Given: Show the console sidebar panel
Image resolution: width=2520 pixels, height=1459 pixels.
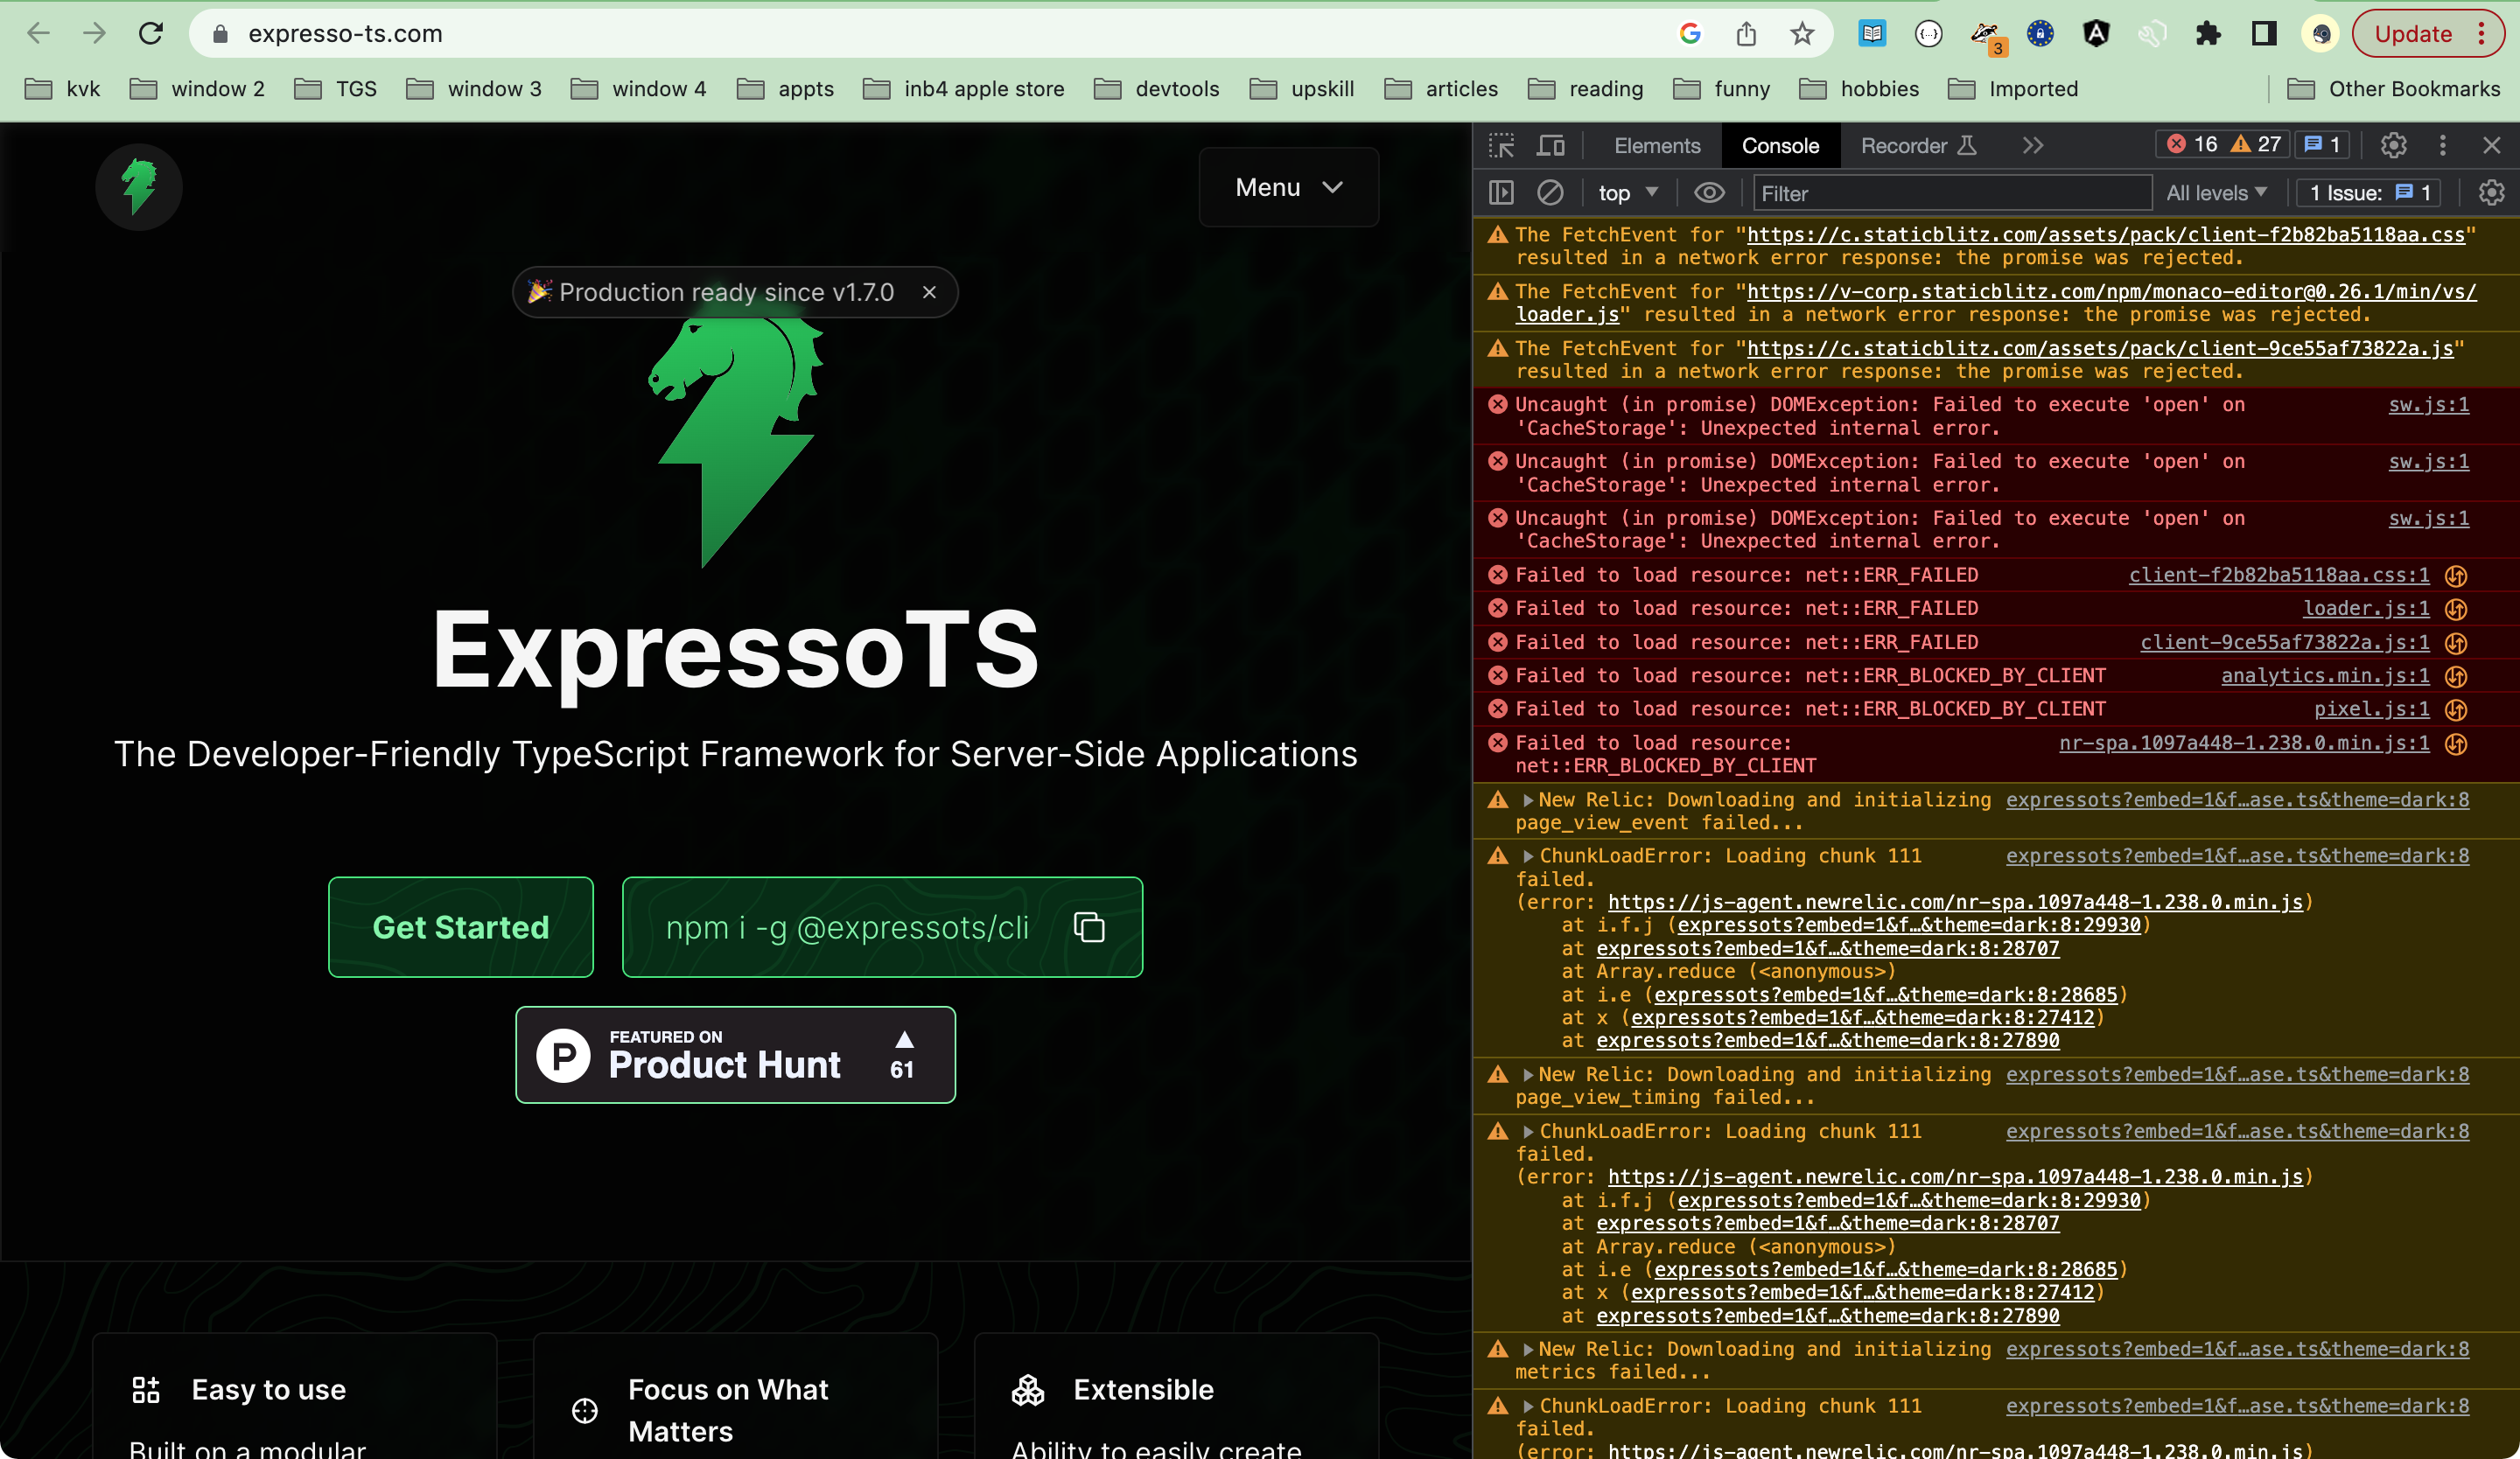Looking at the screenshot, I should pyautogui.click(x=1501, y=192).
